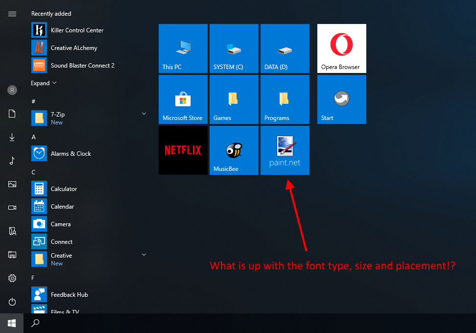Expand the Creative app group
Viewport: 476px width, 333px height.
[143, 254]
